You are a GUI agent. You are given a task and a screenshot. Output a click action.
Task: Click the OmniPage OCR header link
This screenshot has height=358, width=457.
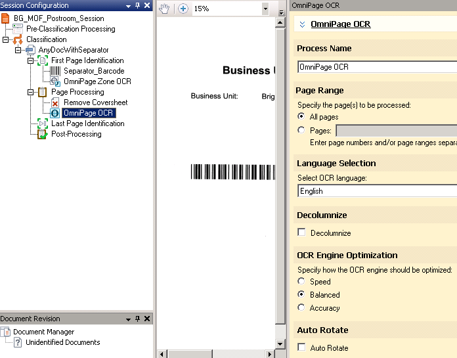340,24
